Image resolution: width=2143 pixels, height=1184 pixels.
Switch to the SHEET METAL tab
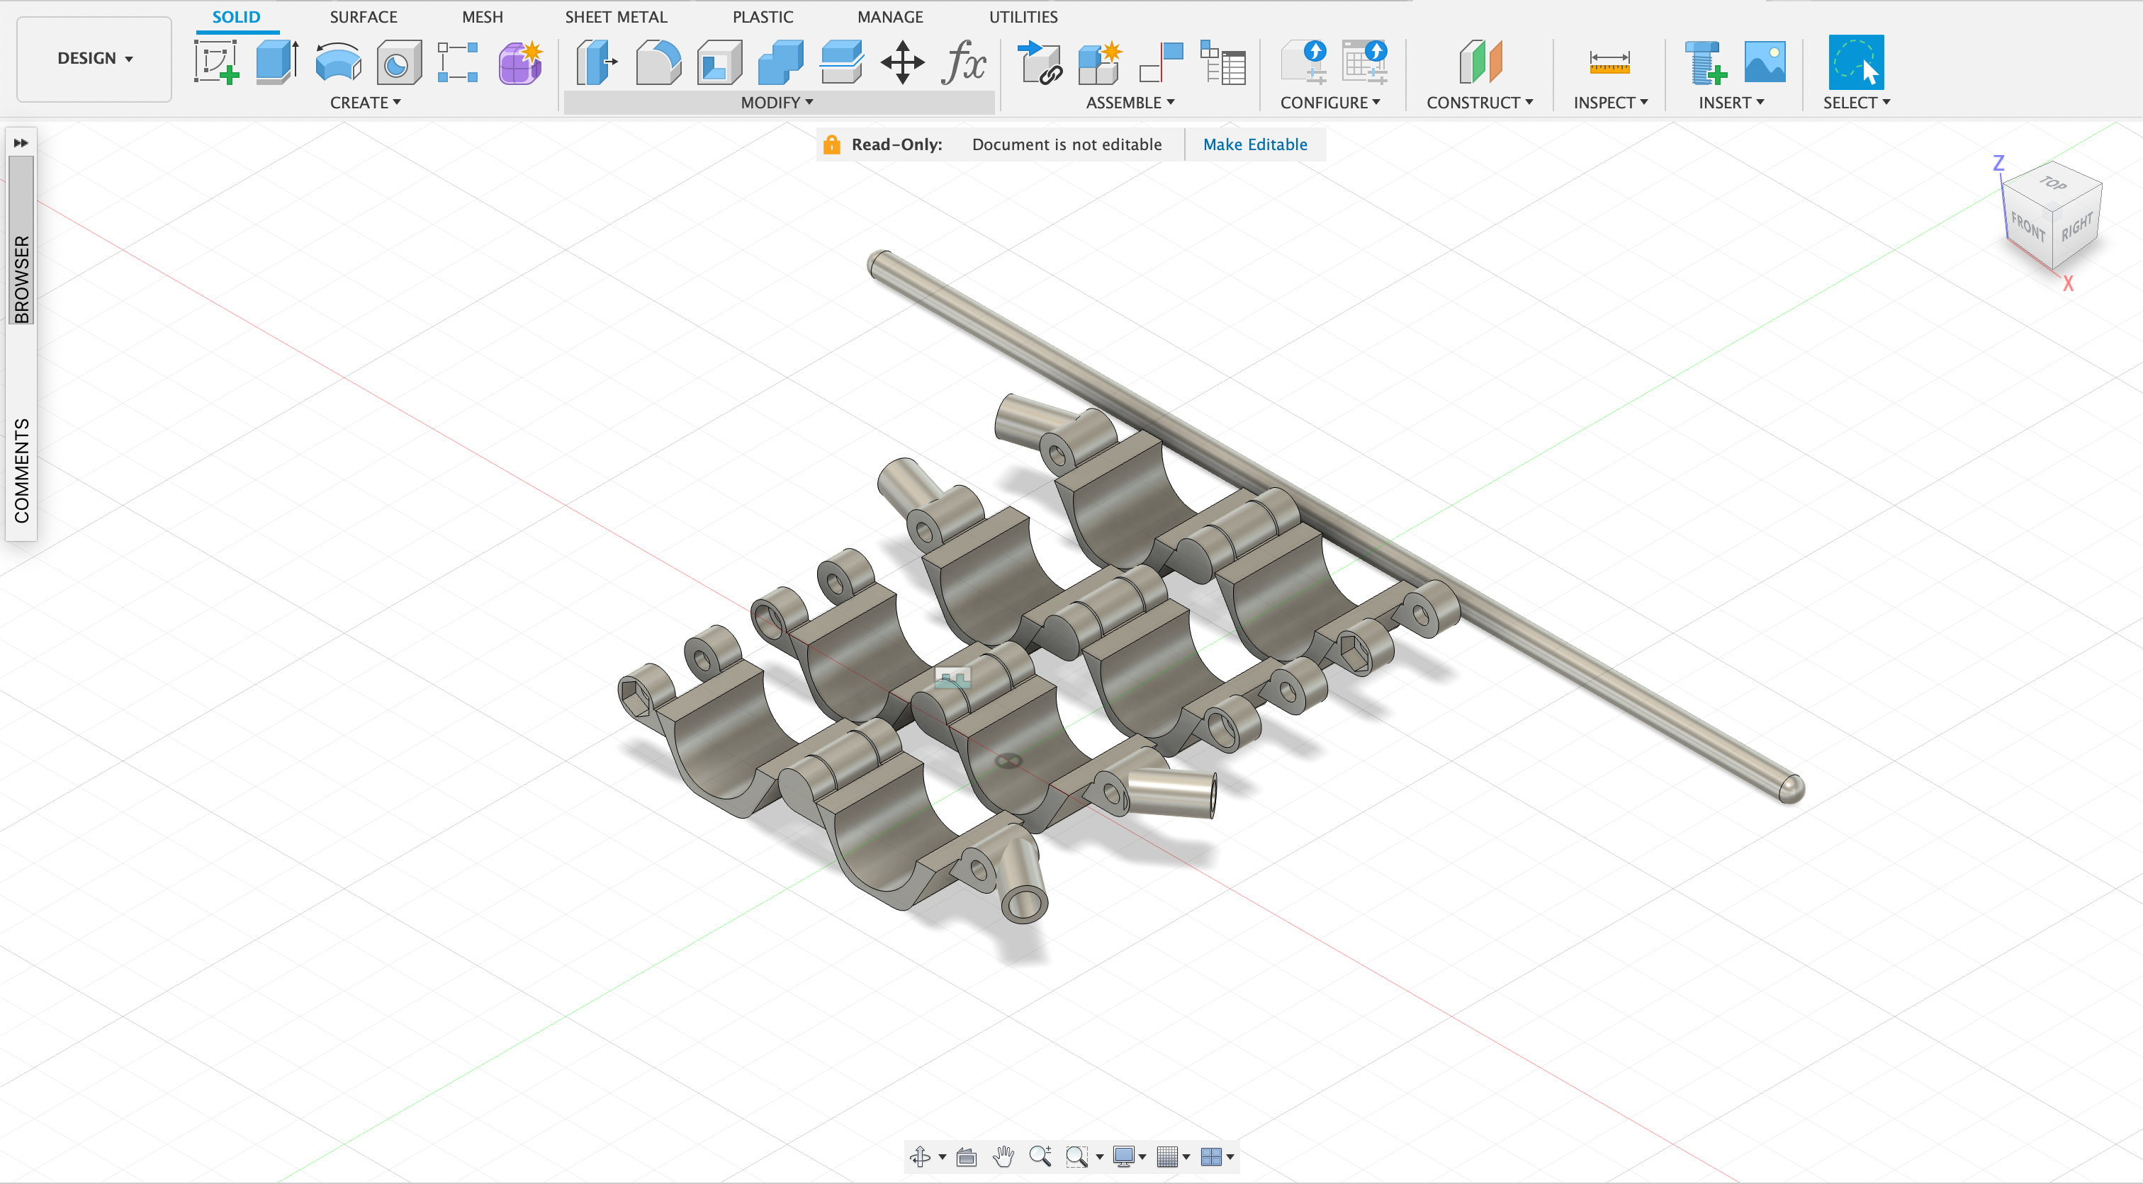(x=616, y=16)
